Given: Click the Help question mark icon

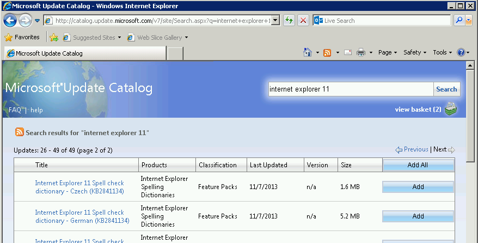Looking at the screenshot, I should pyautogui.click(x=461, y=52).
